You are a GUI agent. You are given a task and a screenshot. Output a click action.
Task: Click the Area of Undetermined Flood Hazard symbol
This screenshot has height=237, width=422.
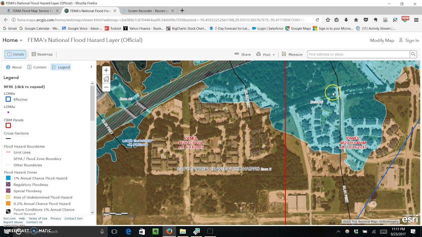[8, 197]
